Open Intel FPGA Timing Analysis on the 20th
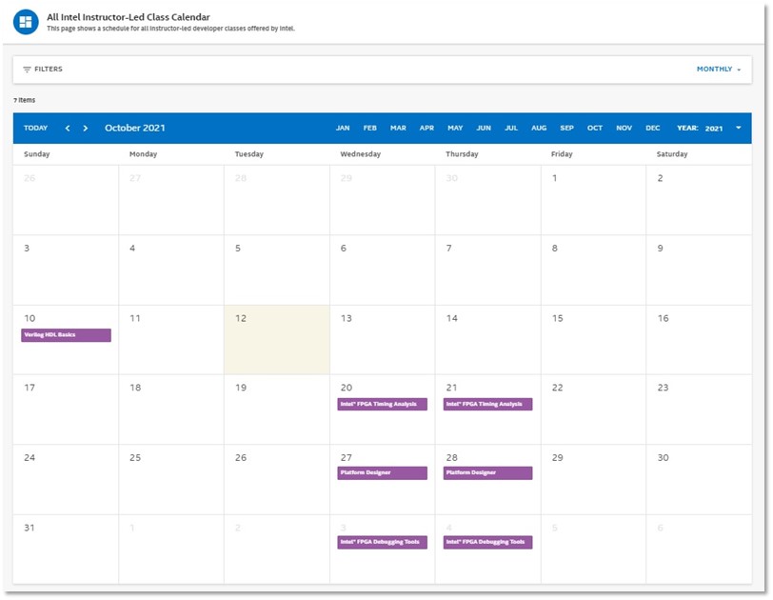This screenshot has height=600, width=773. (x=382, y=405)
